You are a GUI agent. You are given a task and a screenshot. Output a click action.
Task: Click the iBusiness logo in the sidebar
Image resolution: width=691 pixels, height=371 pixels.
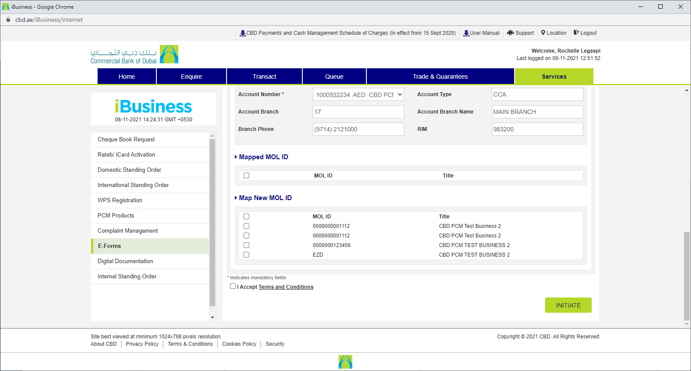click(153, 106)
